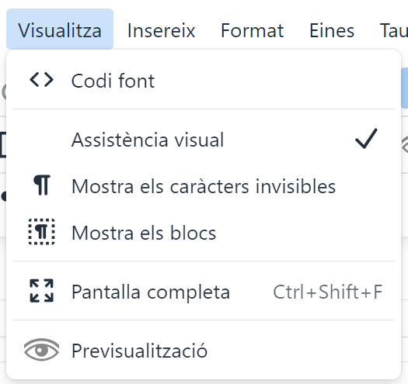Click the eye preview icon in menu
Viewport: 408px width, 384px height.
pos(42,350)
